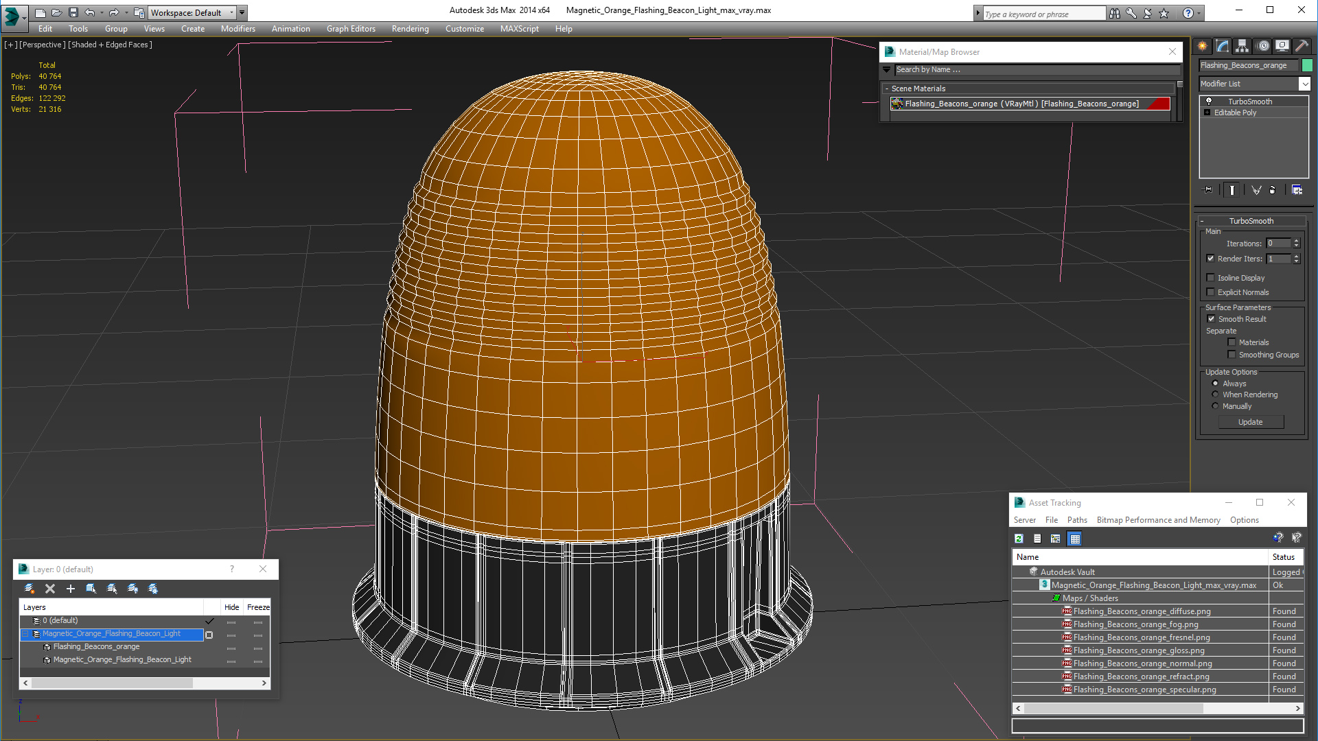The image size is (1318, 741).
Task: Click Undo arrow in quick access toolbar
Action: [89, 12]
